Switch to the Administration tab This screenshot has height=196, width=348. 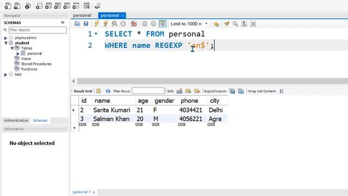(16, 120)
